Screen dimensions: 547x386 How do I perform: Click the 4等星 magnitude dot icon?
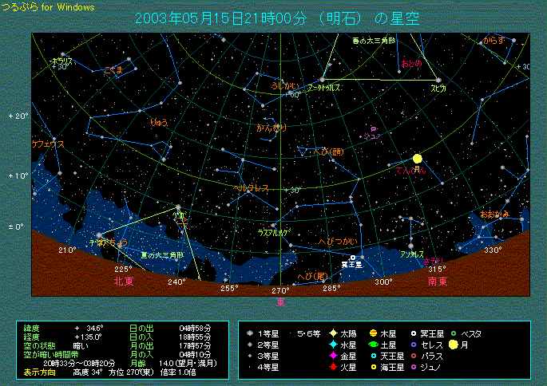(x=250, y=367)
